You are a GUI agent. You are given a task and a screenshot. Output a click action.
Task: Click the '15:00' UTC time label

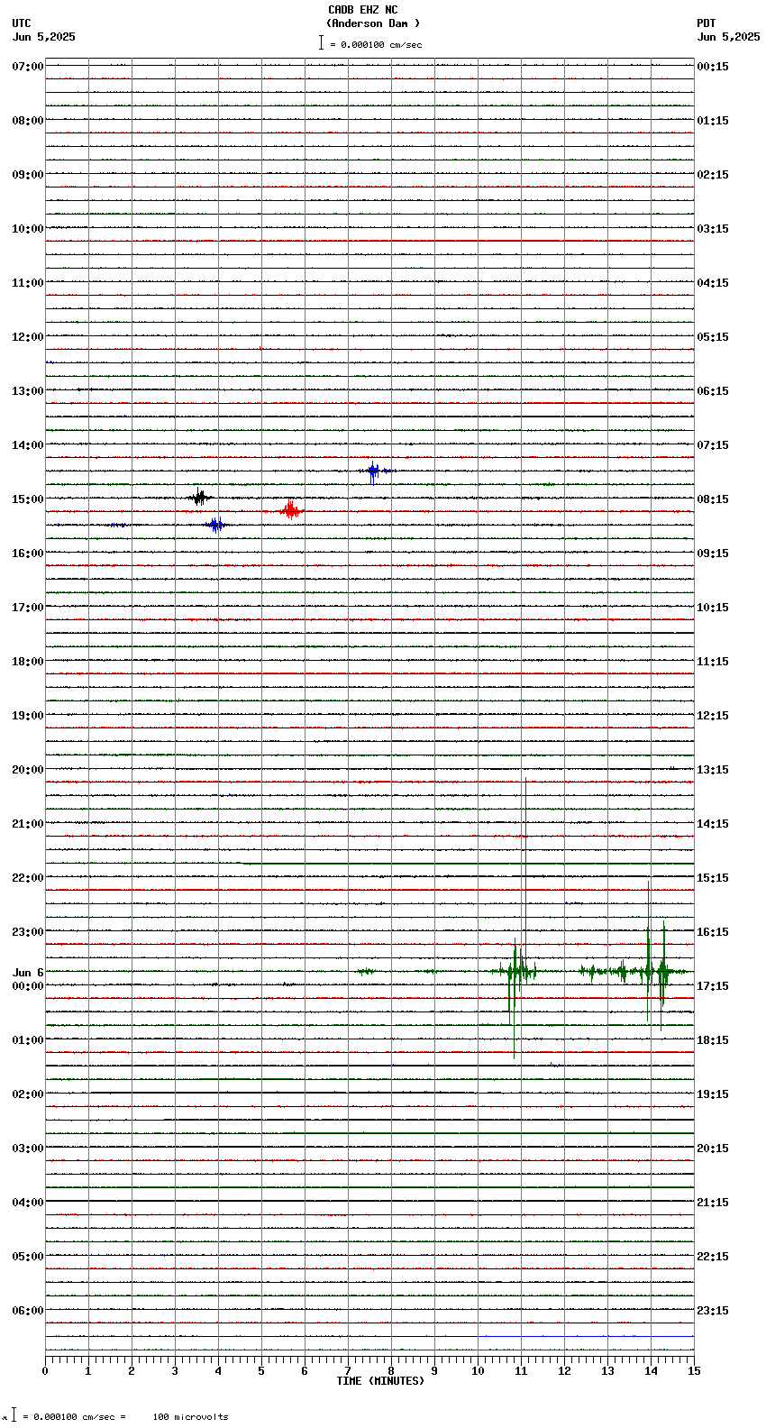(28, 499)
